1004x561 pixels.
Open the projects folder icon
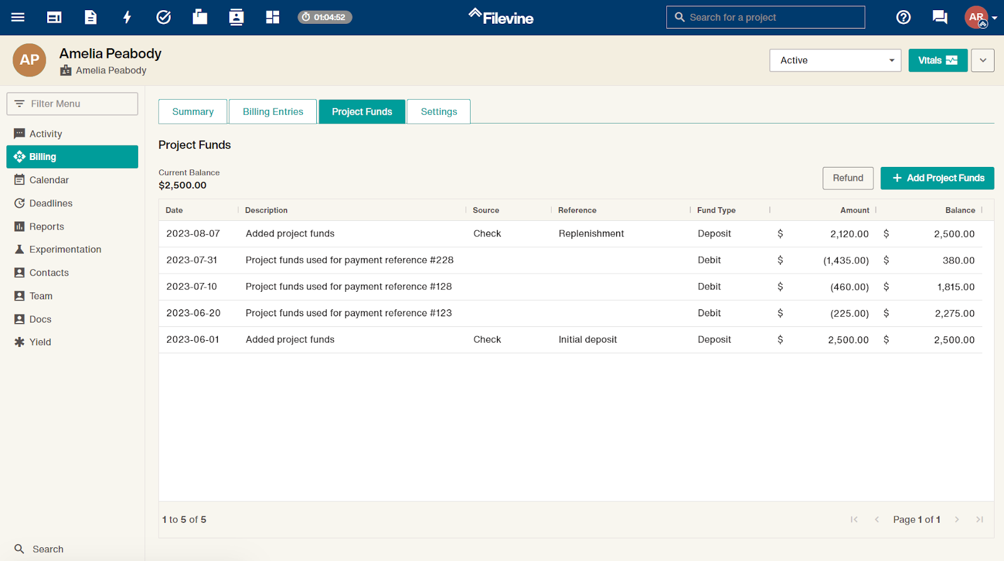(200, 17)
